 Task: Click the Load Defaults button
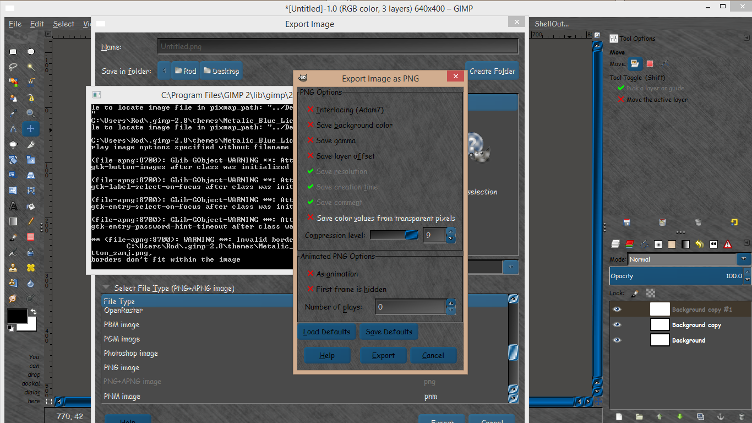tap(326, 332)
